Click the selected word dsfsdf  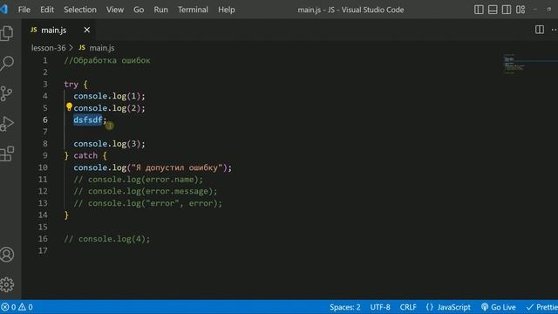[88, 120]
